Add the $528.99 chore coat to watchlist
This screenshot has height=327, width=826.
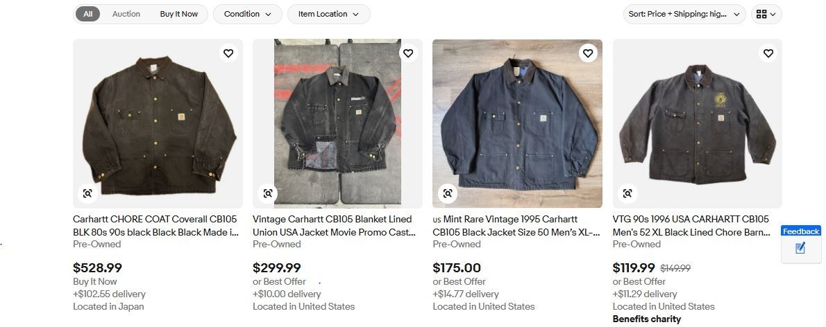click(228, 53)
